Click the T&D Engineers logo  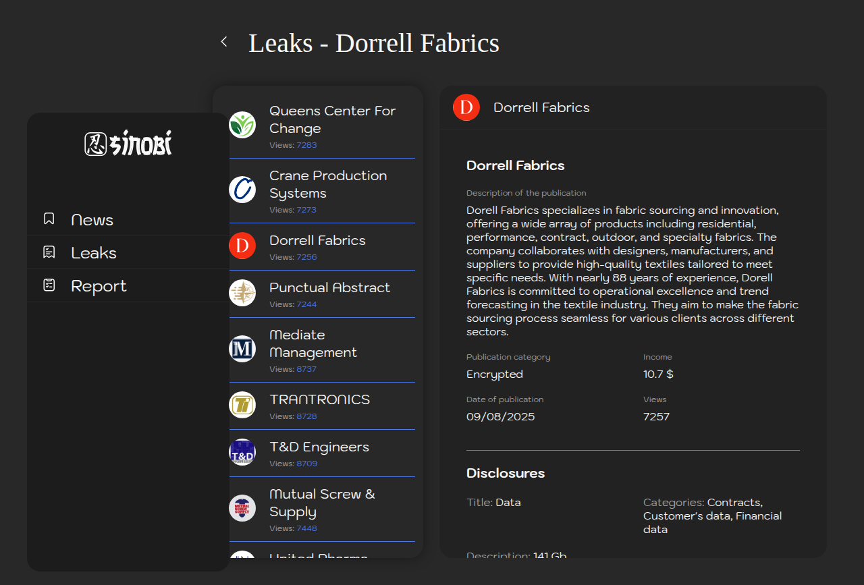[242, 452]
